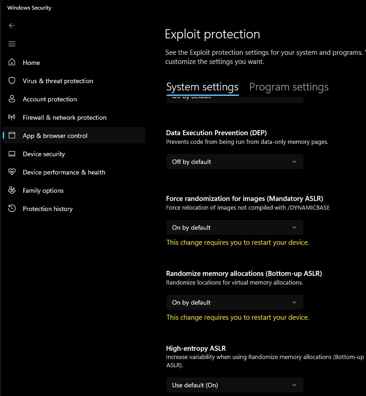Go to Virus & threat protection page
This screenshot has width=366, height=396.
coord(58,81)
